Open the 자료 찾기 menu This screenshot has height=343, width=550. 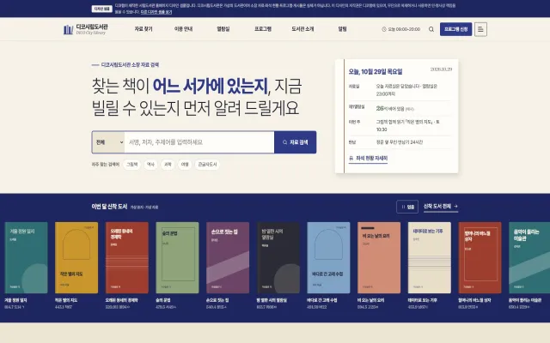[x=144, y=29]
